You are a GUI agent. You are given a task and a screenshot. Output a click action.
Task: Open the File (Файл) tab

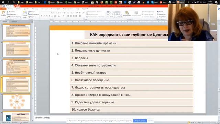tap(3, 9)
